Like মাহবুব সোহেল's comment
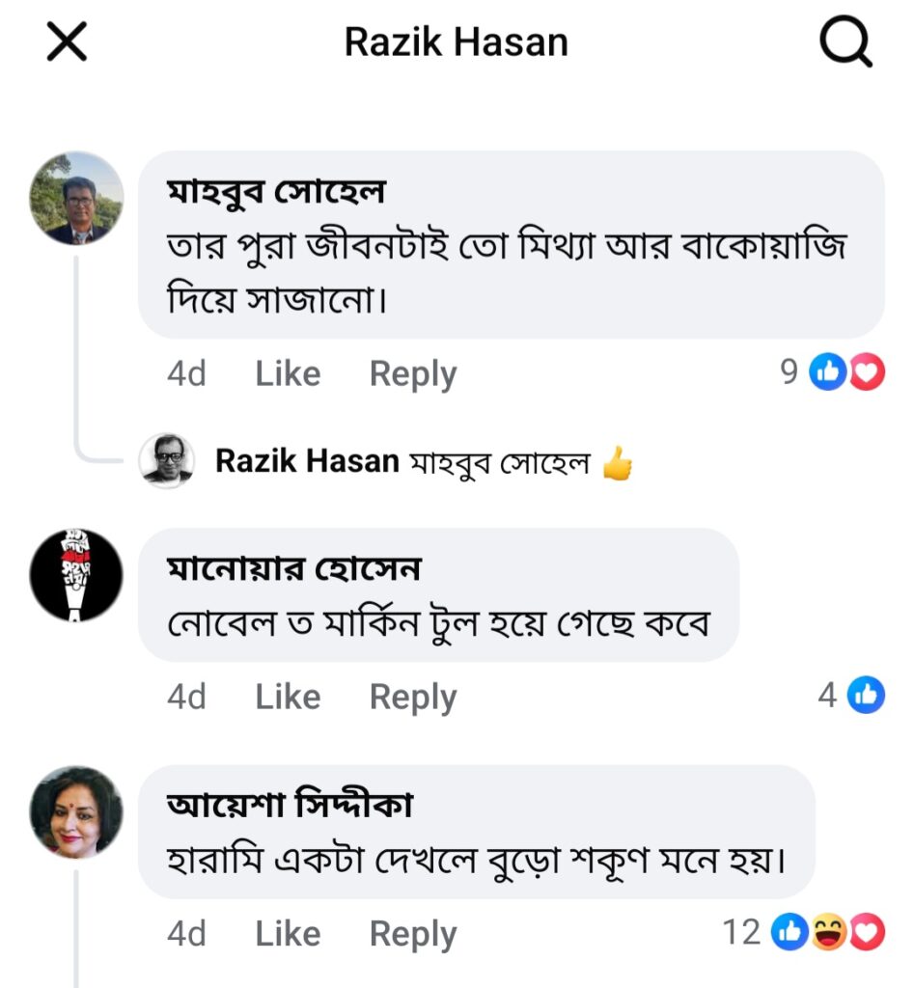Screen dimensions: 914x988 click(288, 373)
